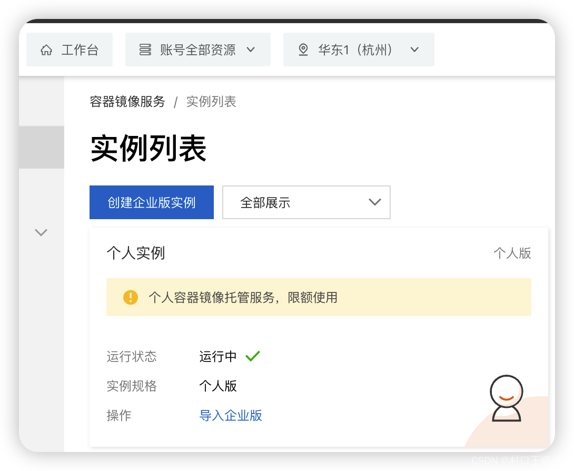This screenshot has height=471, width=574.
Task: Click the yellow warning exclamation icon
Action: tap(130, 297)
